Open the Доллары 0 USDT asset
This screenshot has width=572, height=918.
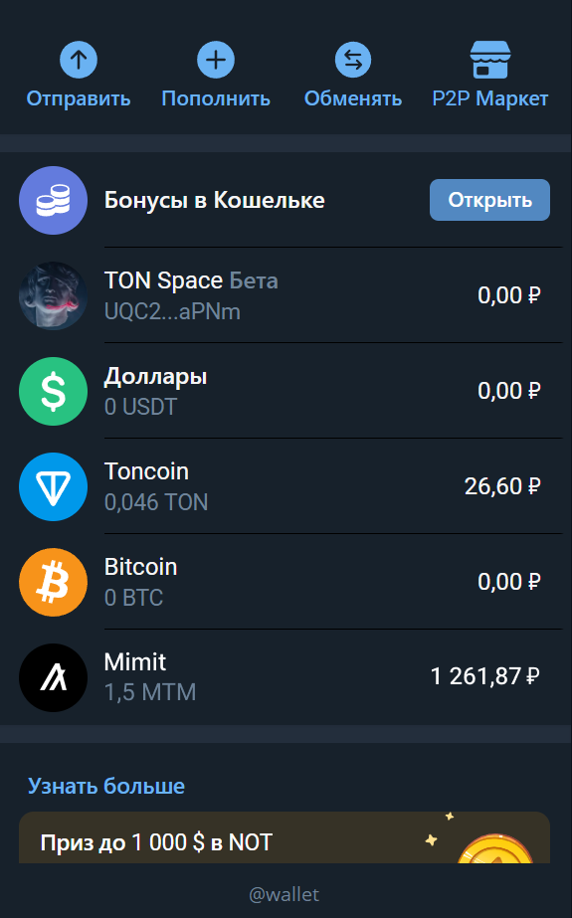(x=286, y=391)
